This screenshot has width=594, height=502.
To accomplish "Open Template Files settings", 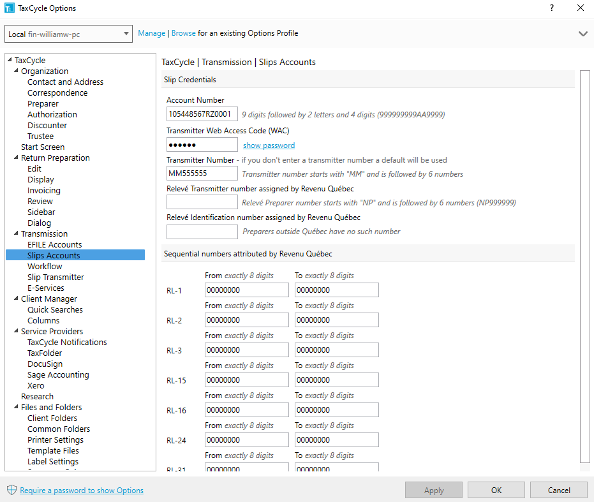I will 53,451.
